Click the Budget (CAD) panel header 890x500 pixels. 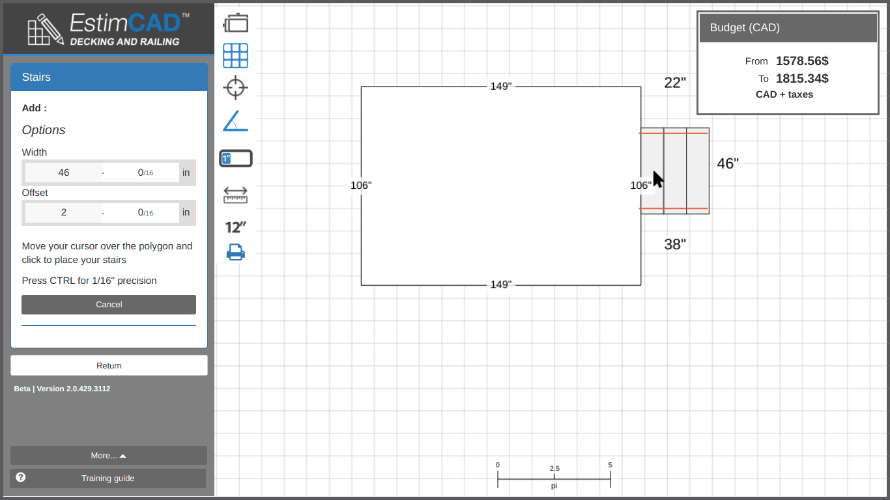788,28
